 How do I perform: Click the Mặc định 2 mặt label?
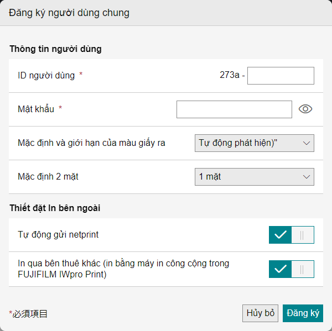48,177
